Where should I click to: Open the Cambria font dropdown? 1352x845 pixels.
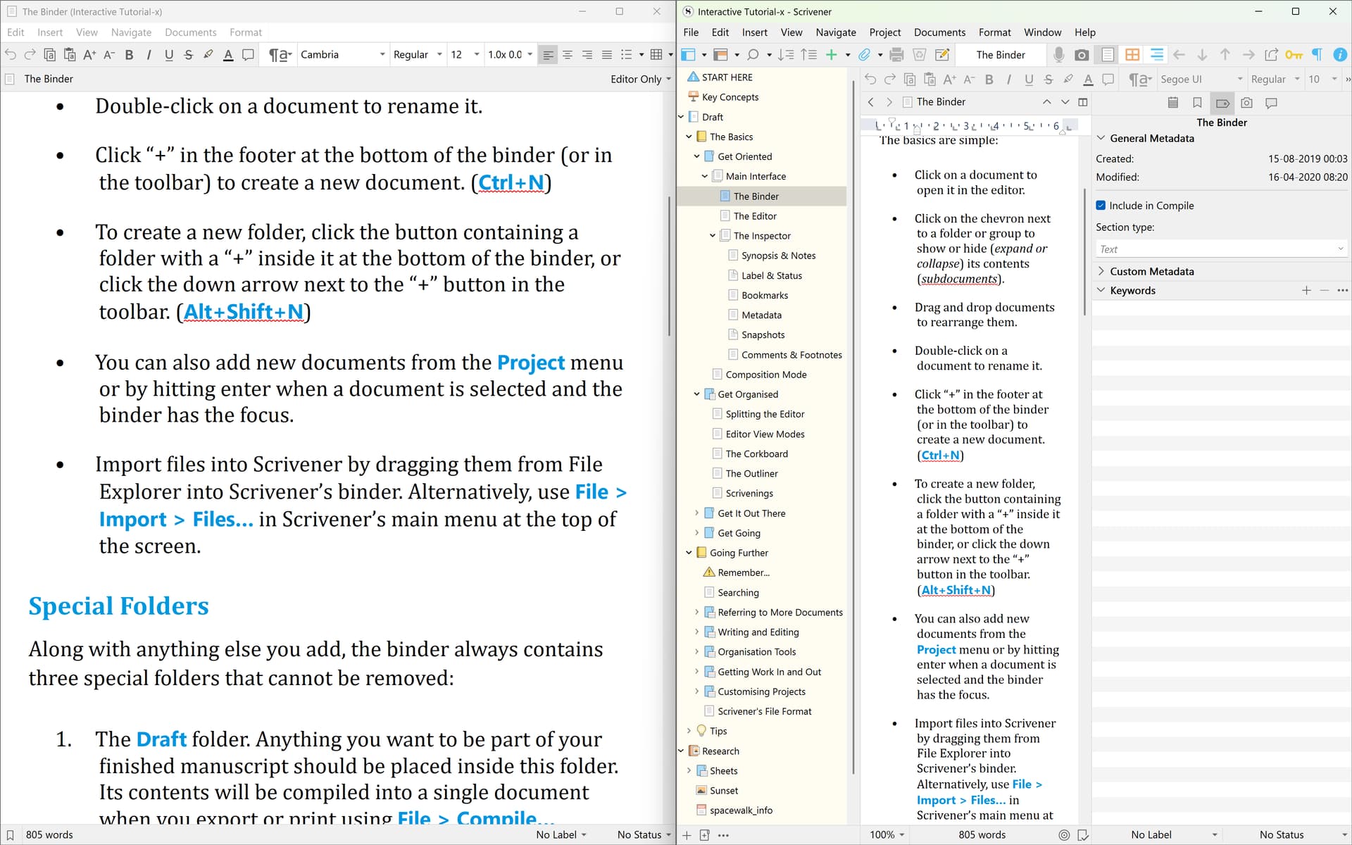(x=343, y=55)
